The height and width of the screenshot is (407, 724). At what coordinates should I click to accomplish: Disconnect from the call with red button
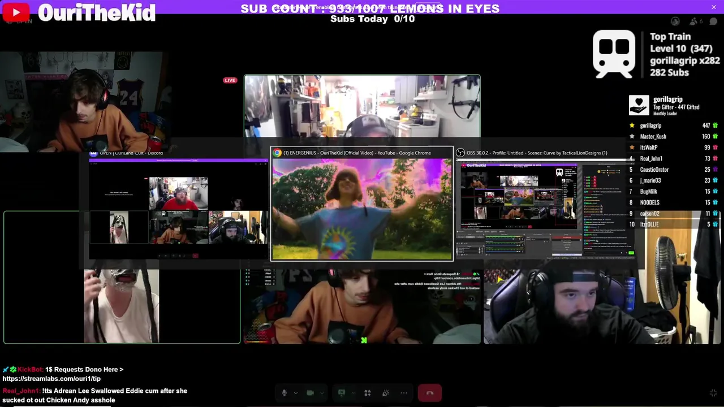tap(430, 393)
